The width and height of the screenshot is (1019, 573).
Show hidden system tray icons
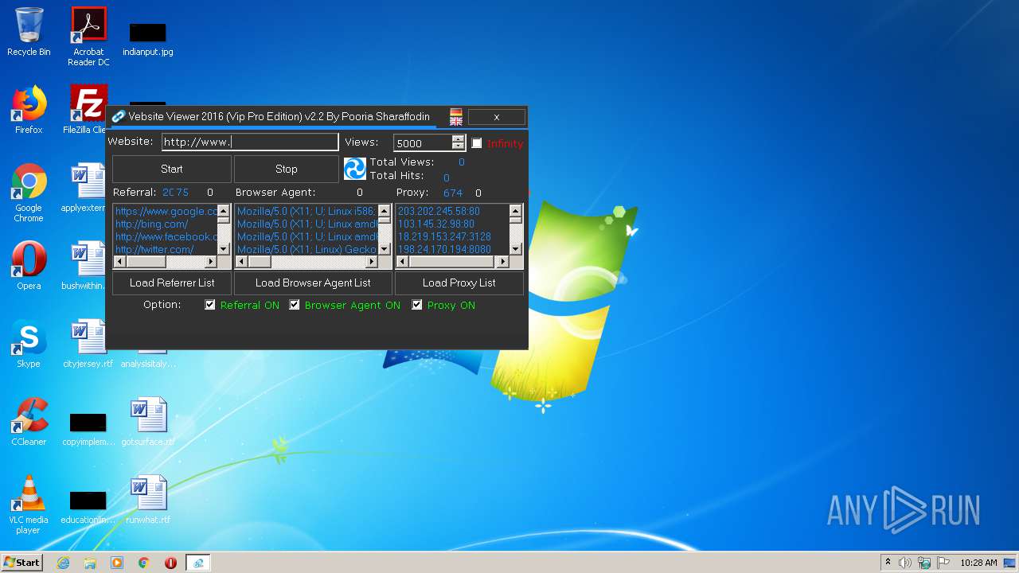point(888,563)
